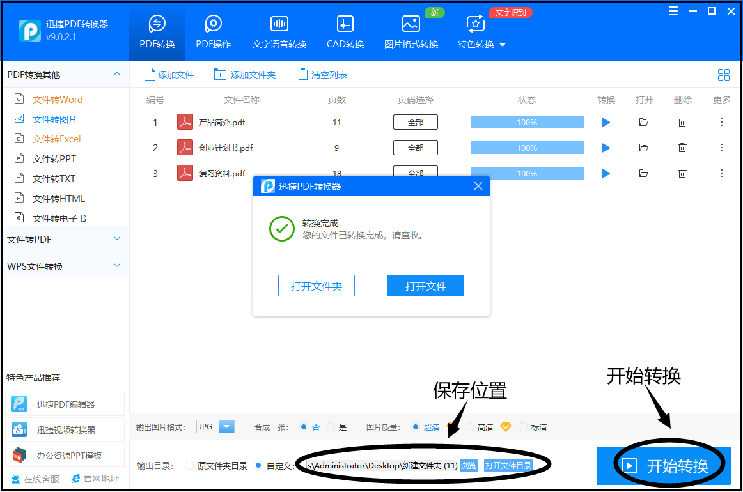The image size is (743, 492).
Task: Open more options for 创业计划书.pdf
Action: tap(722, 148)
